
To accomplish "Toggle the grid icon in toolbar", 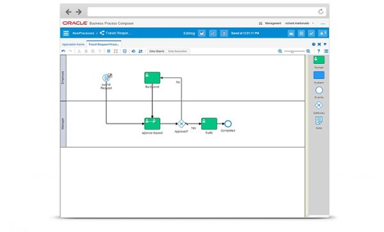I will (x=109, y=51).
